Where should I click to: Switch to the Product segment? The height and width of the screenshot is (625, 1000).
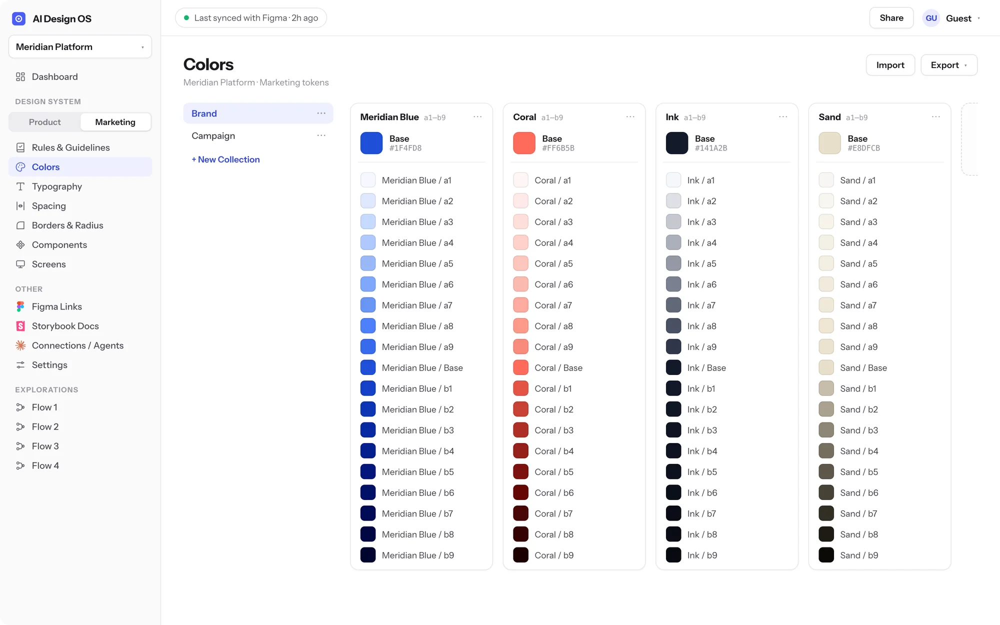click(x=44, y=122)
